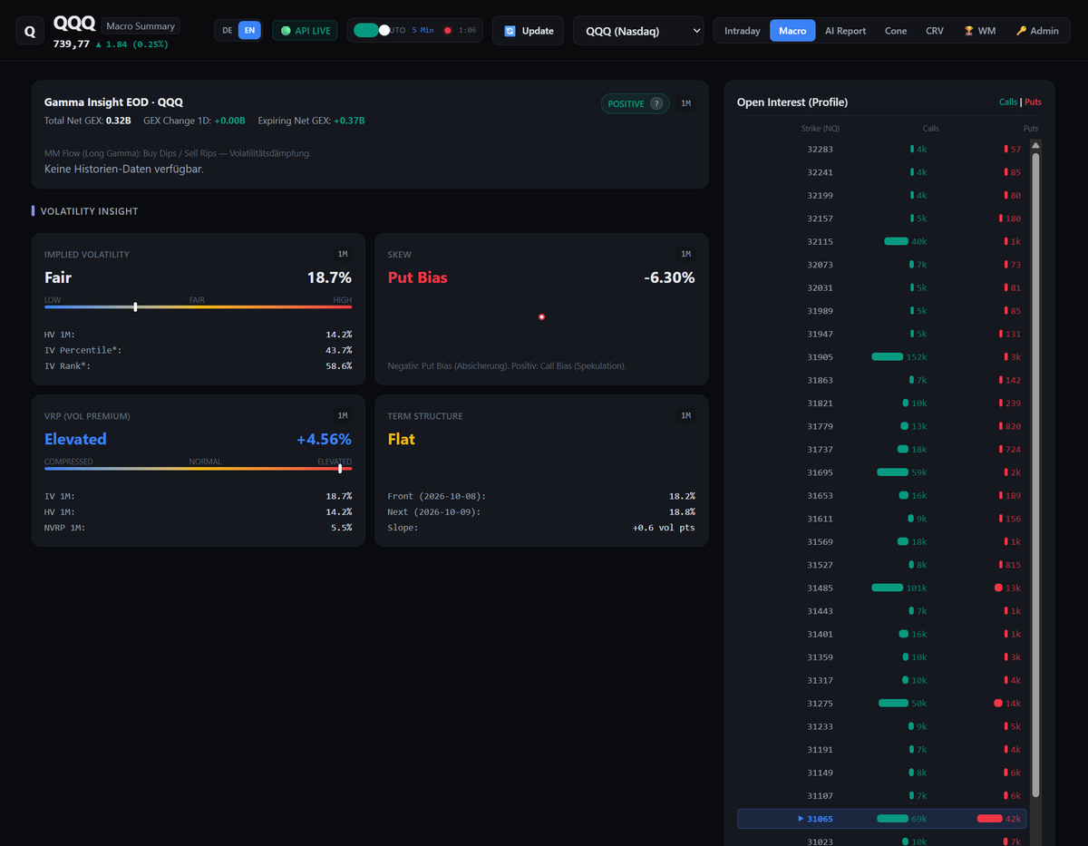This screenshot has width=1088, height=846.
Task: Click the 1M badge on Implied Volatility card
Action: pos(343,254)
